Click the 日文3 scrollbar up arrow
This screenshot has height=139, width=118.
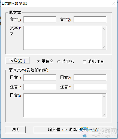[104, 96]
